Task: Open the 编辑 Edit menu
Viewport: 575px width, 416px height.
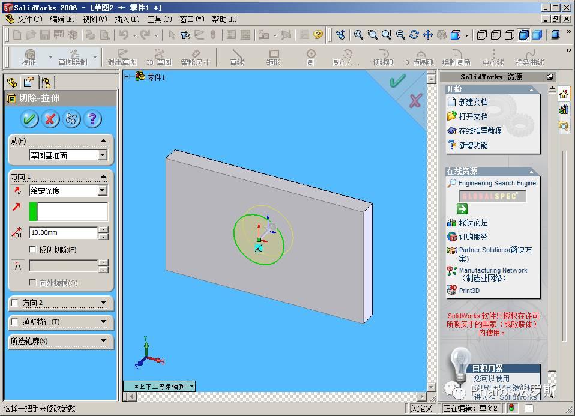Action: click(x=62, y=19)
